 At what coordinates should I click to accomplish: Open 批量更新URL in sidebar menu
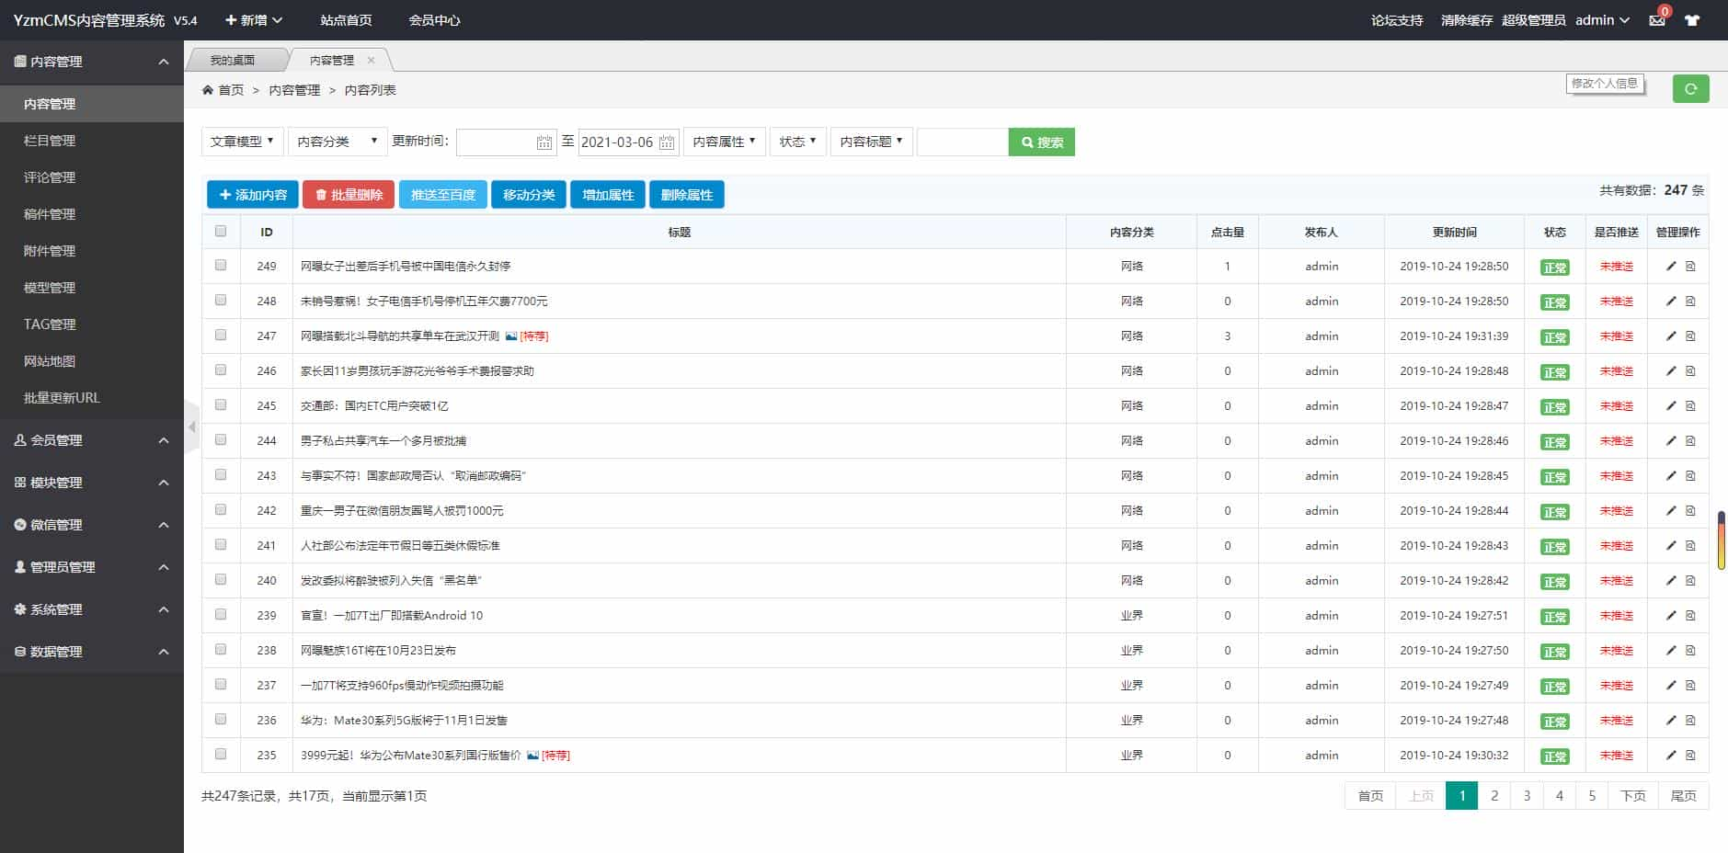point(62,398)
